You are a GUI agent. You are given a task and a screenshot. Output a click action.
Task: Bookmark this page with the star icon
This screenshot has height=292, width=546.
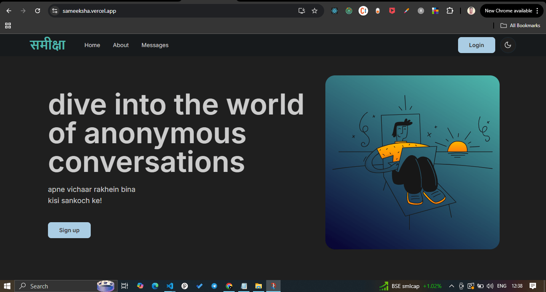tap(315, 11)
